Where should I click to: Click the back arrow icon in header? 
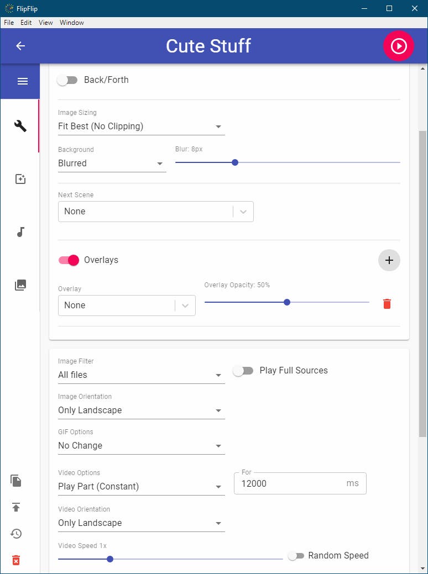pyautogui.click(x=20, y=46)
